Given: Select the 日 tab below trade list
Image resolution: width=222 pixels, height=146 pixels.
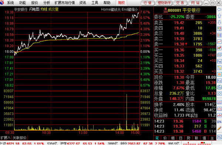Looking at the screenshot, I should 181,138.
